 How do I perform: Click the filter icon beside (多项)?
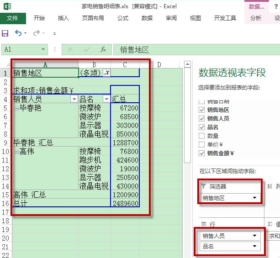click(106, 73)
